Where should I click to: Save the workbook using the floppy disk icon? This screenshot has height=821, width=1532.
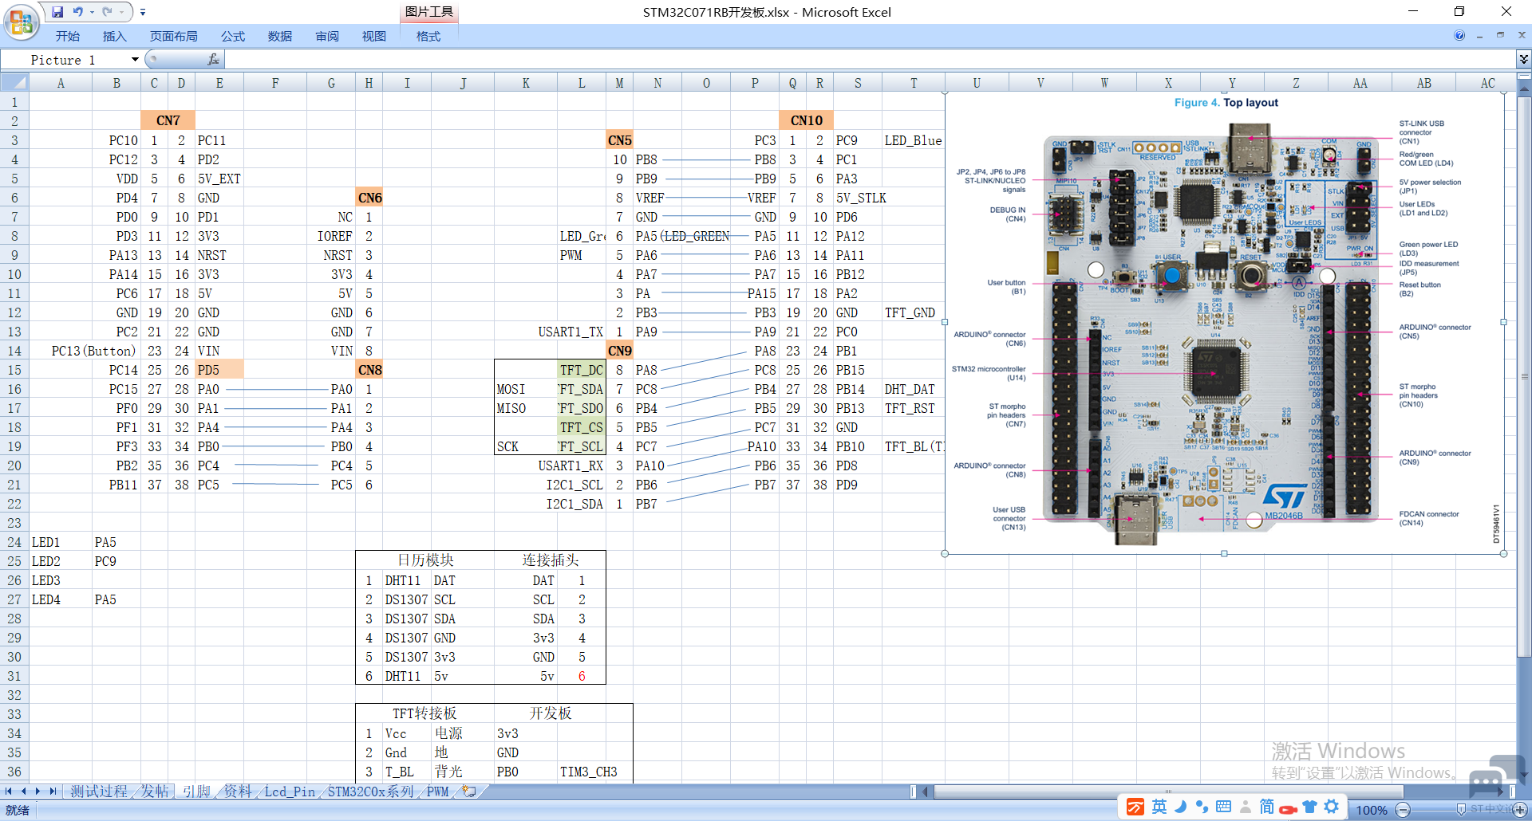click(57, 12)
